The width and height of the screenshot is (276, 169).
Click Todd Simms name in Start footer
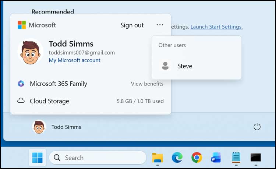pos(66,127)
